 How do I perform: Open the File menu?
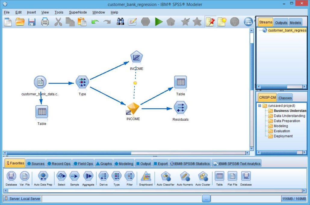pos(7,12)
